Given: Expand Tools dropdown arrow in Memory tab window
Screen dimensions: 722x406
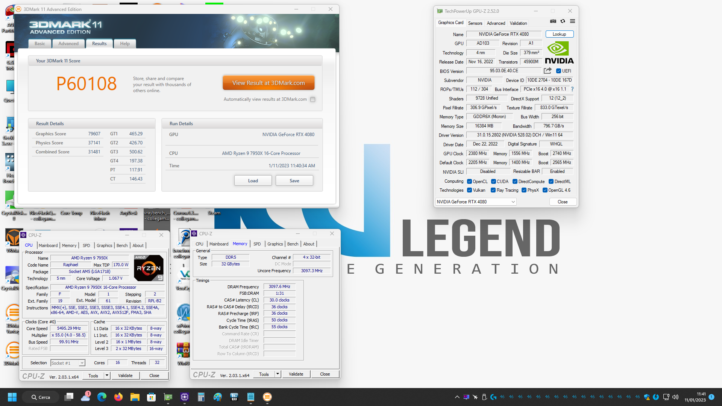Looking at the screenshot, I should (x=278, y=374).
